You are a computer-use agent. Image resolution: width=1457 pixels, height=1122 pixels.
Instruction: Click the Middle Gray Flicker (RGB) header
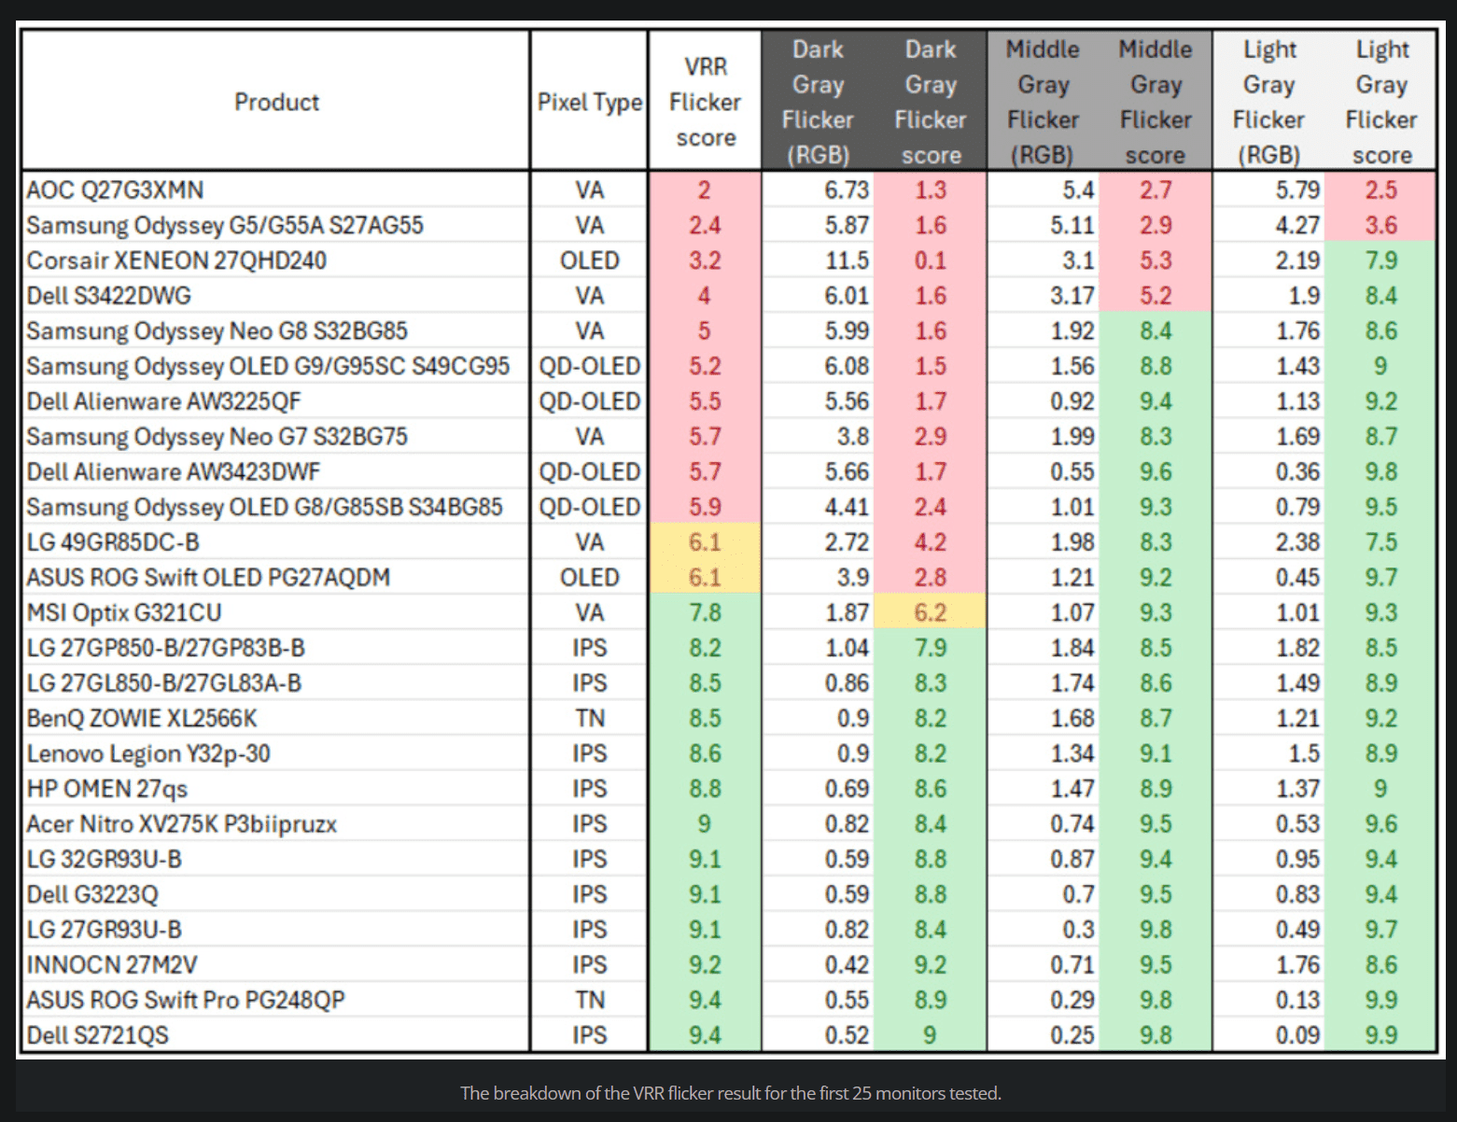1043,102
